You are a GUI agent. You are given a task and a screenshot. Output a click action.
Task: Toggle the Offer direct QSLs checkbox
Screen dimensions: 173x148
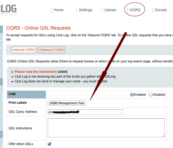tap(49, 144)
